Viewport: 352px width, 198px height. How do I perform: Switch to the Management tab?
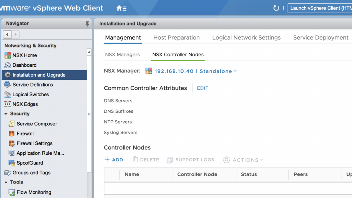tap(123, 37)
